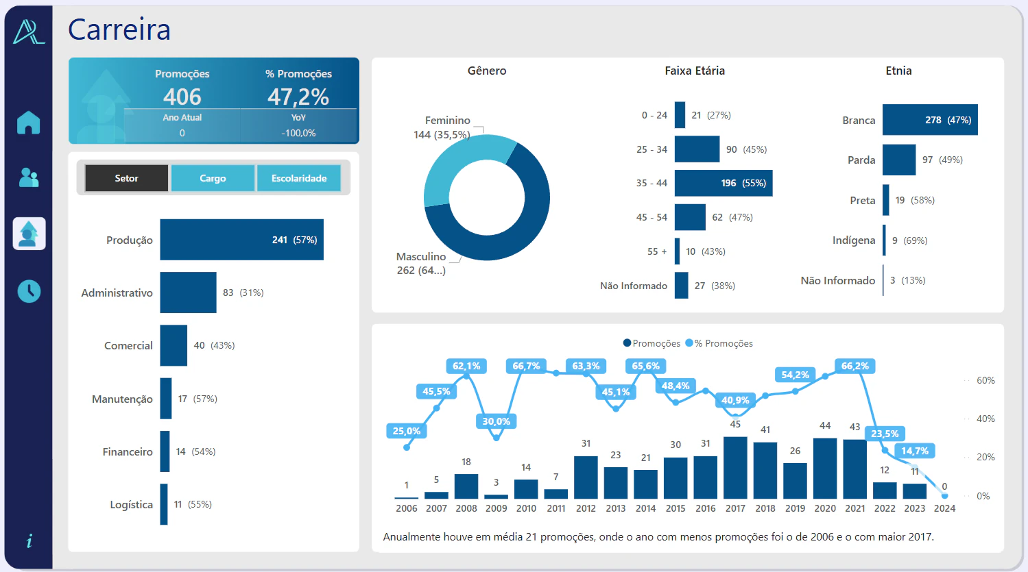Image resolution: width=1028 pixels, height=572 pixels.
Task: Select the Logística sector bar
Action: (x=164, y=504)
